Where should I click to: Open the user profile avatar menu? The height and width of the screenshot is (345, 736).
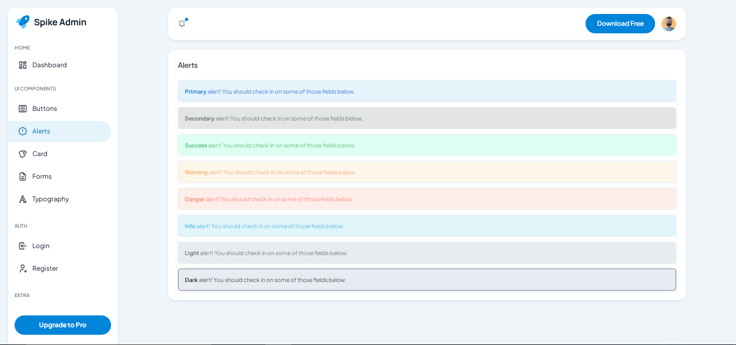coord(669,24)
